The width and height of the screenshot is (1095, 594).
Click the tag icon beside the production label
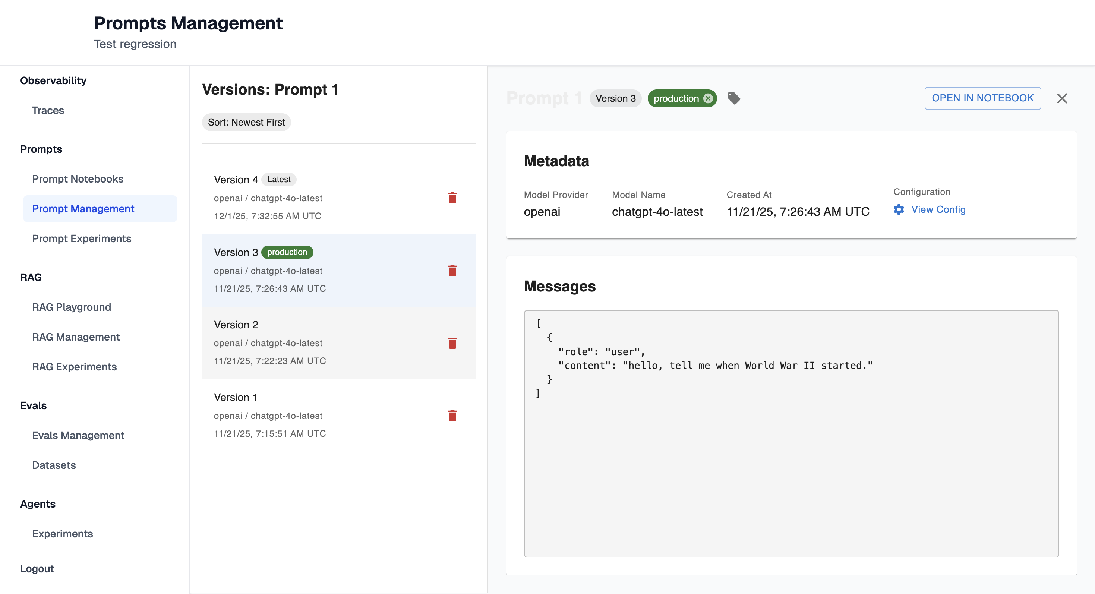734,98
